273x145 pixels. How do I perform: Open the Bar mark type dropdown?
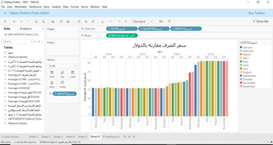click(x=62, y=66)
